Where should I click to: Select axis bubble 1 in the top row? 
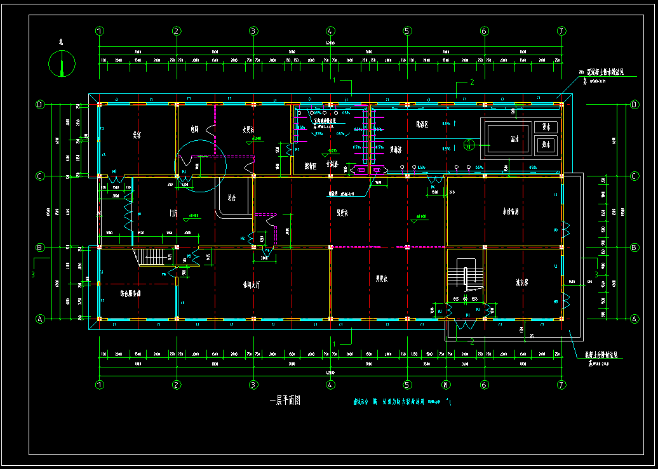click(99, 30)
